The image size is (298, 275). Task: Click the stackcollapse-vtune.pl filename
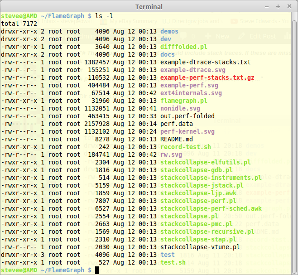click(x=200, y=247)
